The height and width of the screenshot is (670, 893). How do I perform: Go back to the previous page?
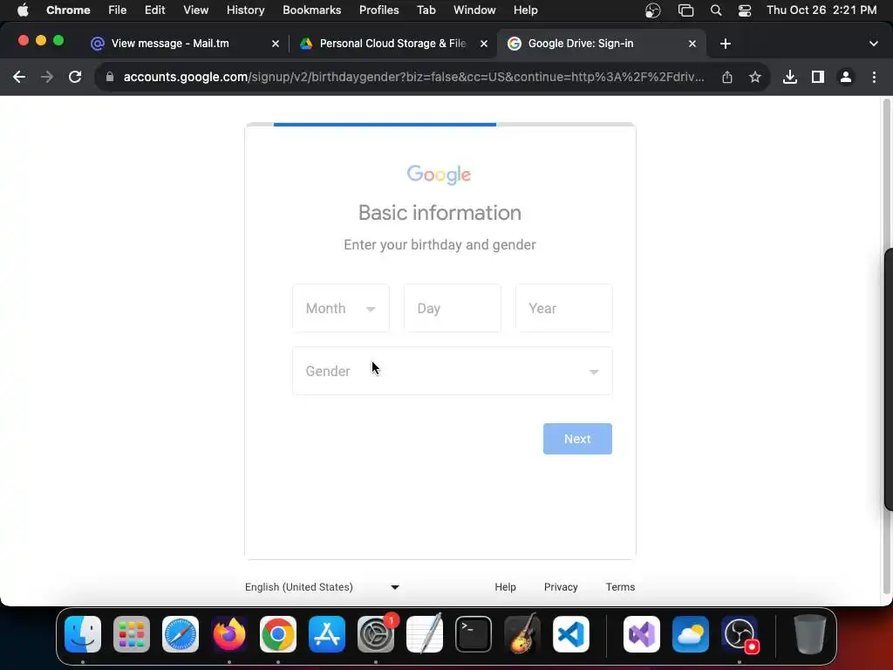19,77
